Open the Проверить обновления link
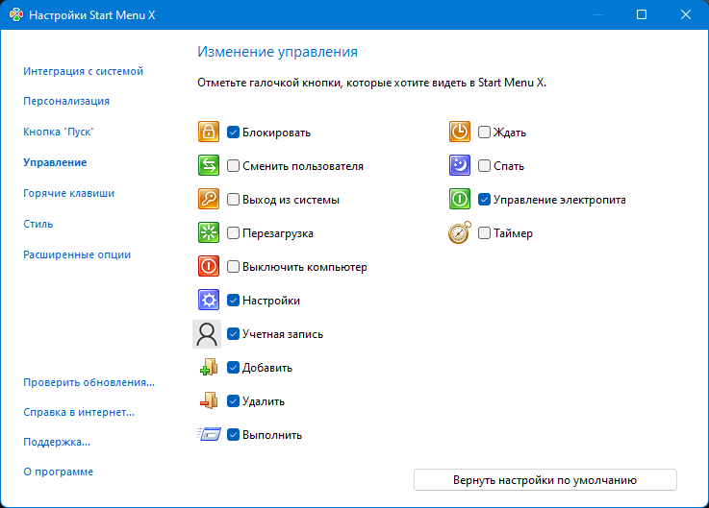The height and width of the screenshot is (508, 709). tap(89, 382)
